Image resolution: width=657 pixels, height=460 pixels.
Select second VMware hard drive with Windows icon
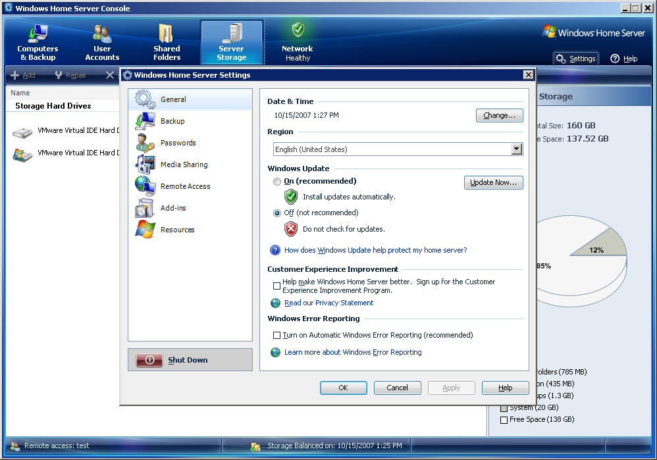click(22, 155)
